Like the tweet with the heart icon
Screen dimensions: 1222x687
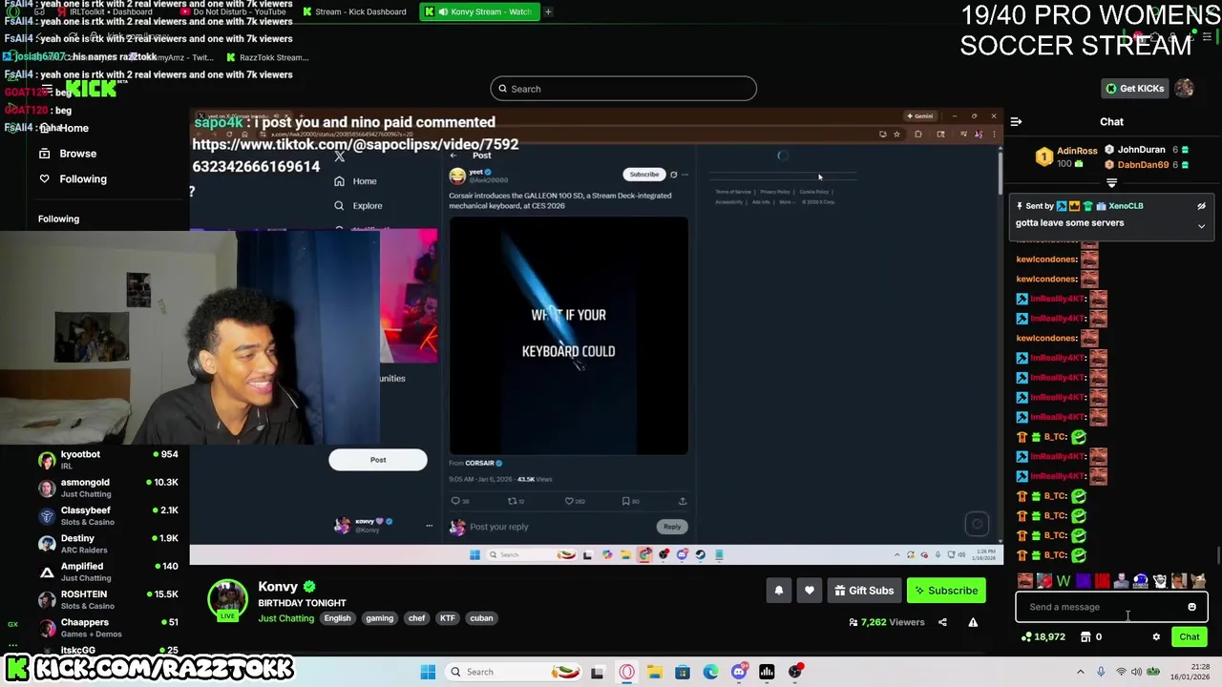pyautogui.click(x=569, y=501)
